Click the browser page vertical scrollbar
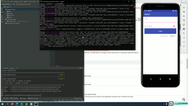This screenshot has width=188, height=106. [187, 64]
